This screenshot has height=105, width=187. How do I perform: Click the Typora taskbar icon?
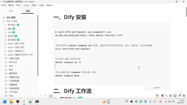[24, 101]
